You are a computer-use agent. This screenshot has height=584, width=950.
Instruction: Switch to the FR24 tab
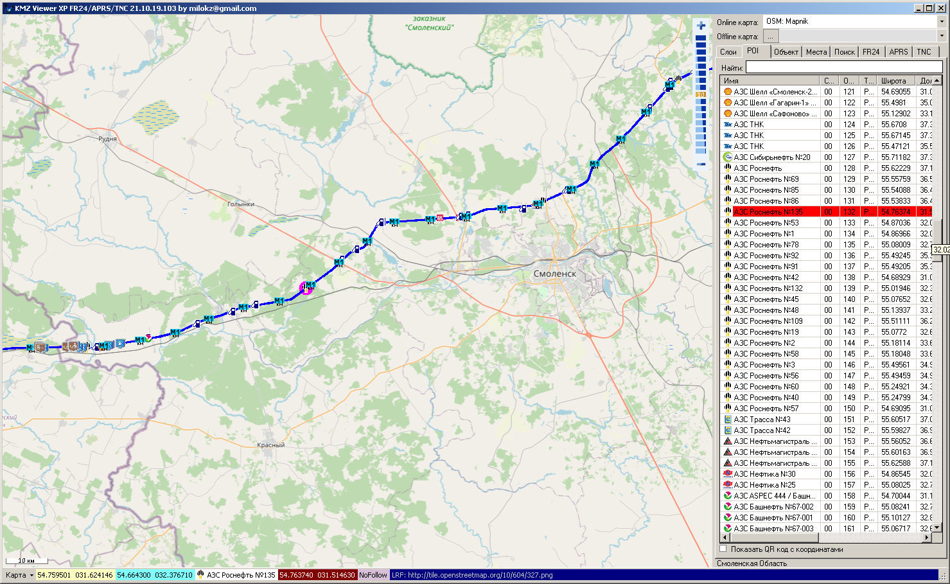point(872,52)
